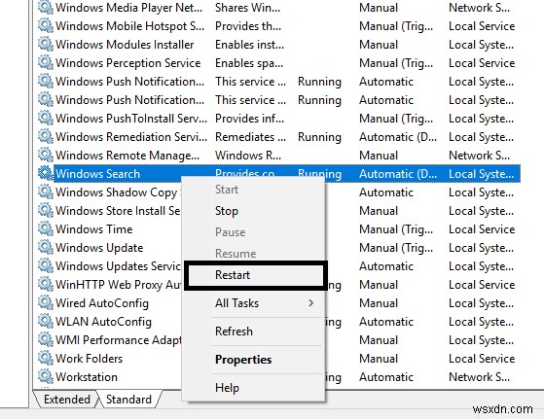Select the Windows Update service row
The height and width of the screenshot is (419, 544).
pos(99,248)
